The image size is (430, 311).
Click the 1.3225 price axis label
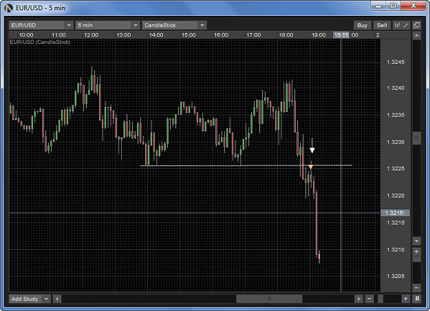coord(396,168)
